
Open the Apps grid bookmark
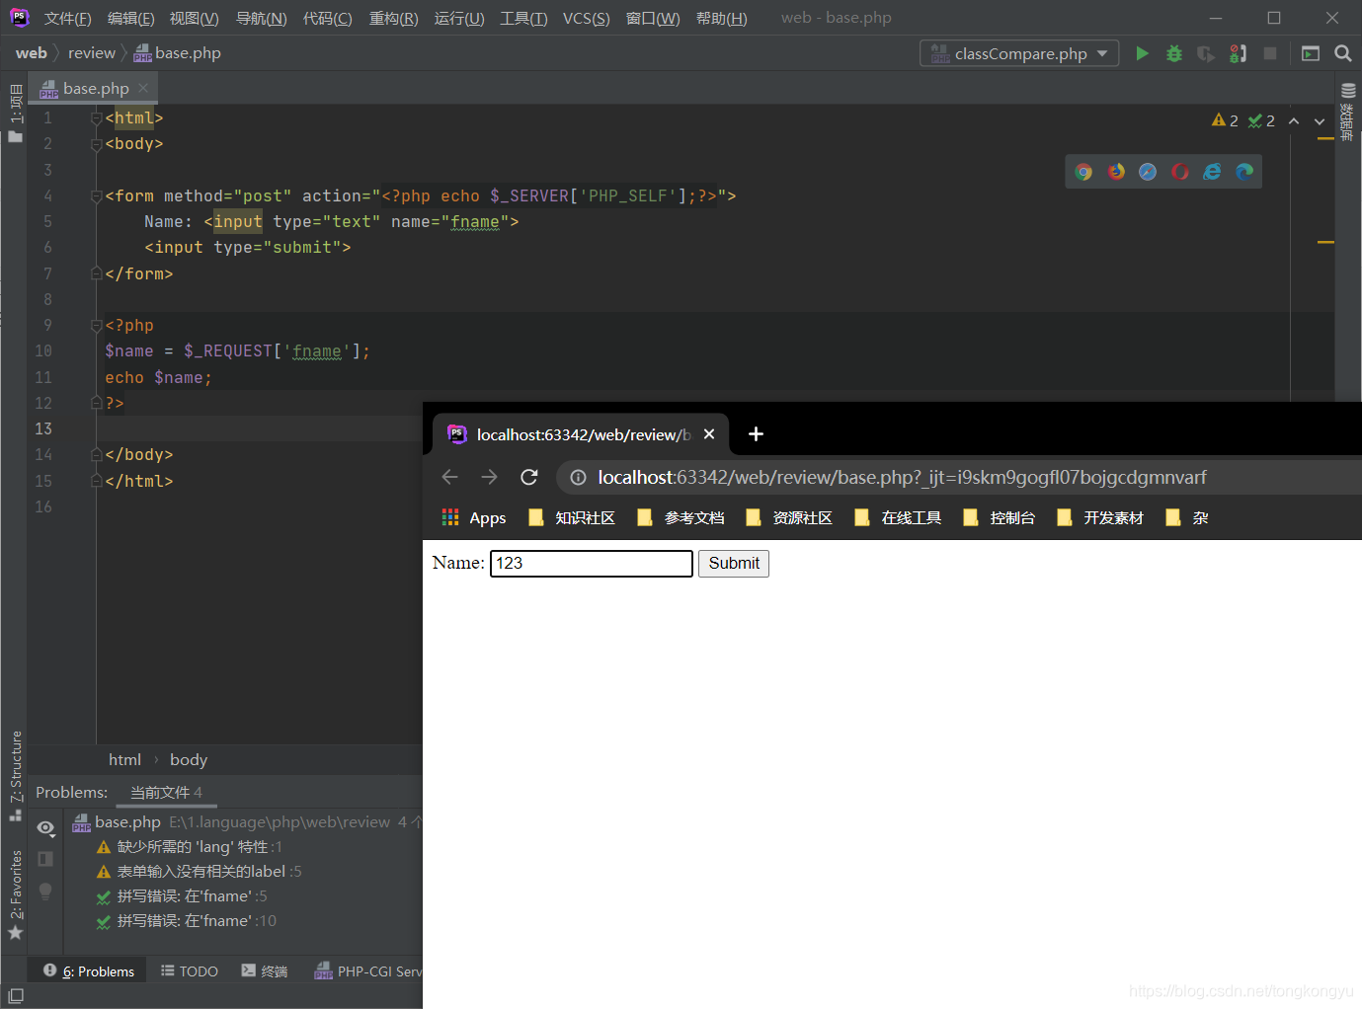pos(473,517)
